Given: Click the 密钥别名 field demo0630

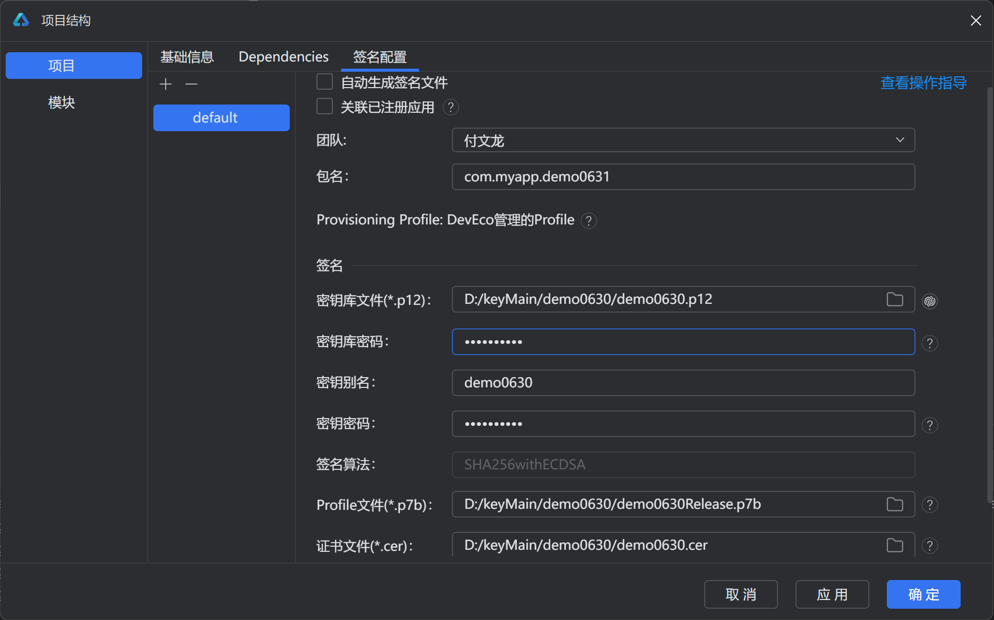Looking at the screenshot, I should point(683,383).
